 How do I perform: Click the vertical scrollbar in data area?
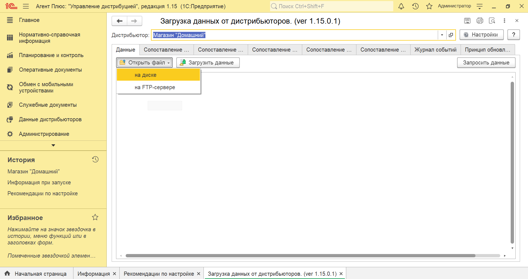click(x=512, y=162)
